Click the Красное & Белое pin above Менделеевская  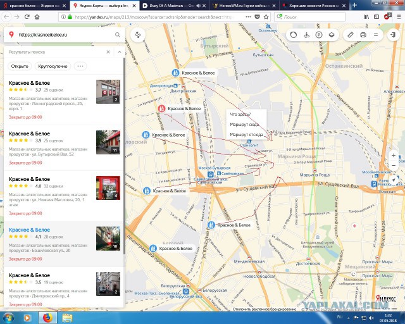pyautogui.click(x=211, y=225)
